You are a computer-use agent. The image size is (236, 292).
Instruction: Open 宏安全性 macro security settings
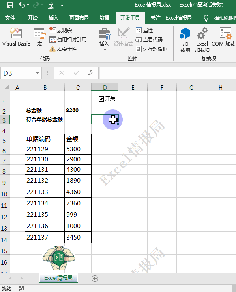pyautogui.click(x=63, y=49)
